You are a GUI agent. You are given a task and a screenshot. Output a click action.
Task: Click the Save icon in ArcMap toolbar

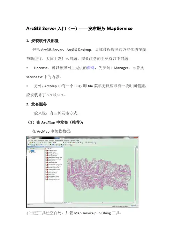[x=32, y=143]
